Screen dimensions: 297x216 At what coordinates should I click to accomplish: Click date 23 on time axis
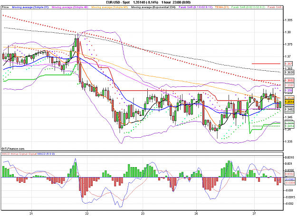click(143, 213)
